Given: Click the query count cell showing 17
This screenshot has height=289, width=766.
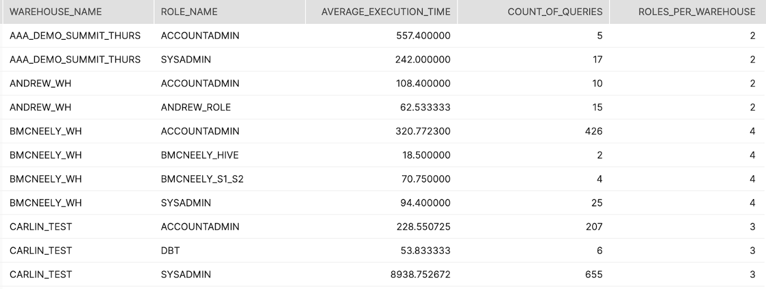Looking at the screenshot, I should pos(597,59).
